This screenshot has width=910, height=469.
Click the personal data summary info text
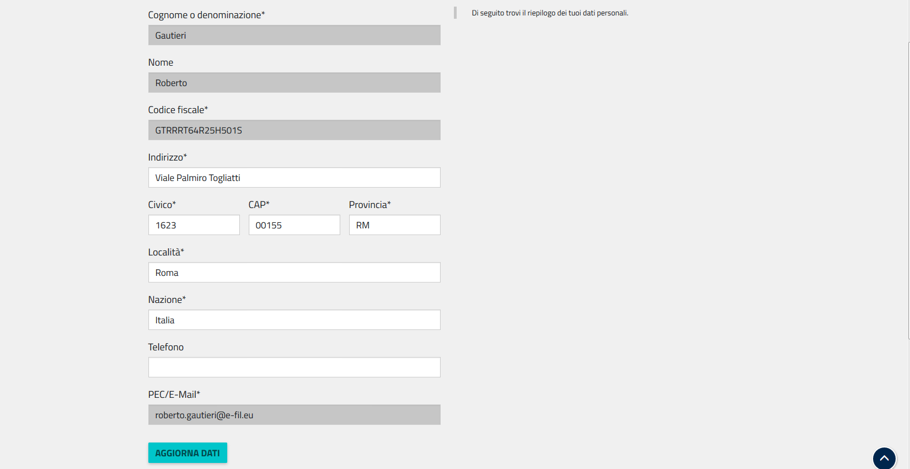[550, 13]
